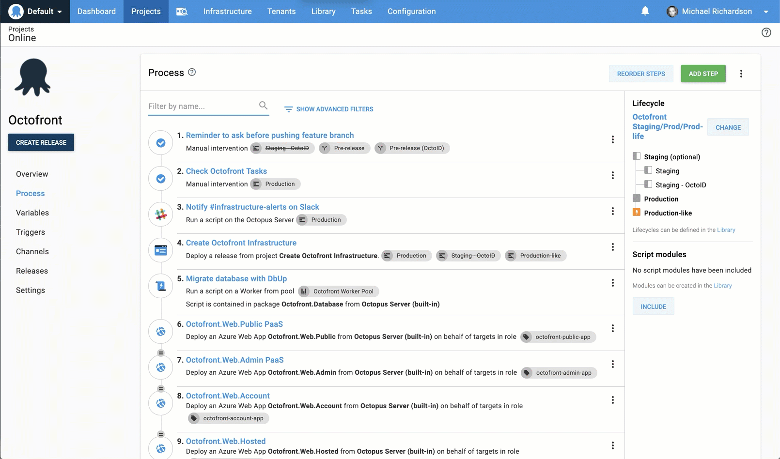Click the Slack icon for step 3

coord(161,214)
